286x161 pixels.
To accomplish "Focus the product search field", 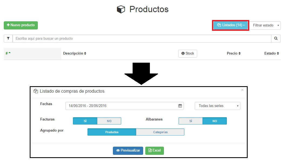I will tap(142, 39).
